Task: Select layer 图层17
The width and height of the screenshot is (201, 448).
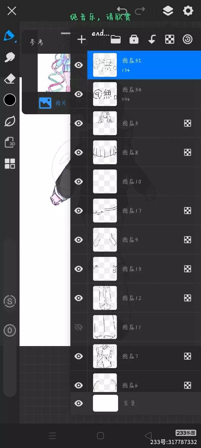Action: (151, 211)
